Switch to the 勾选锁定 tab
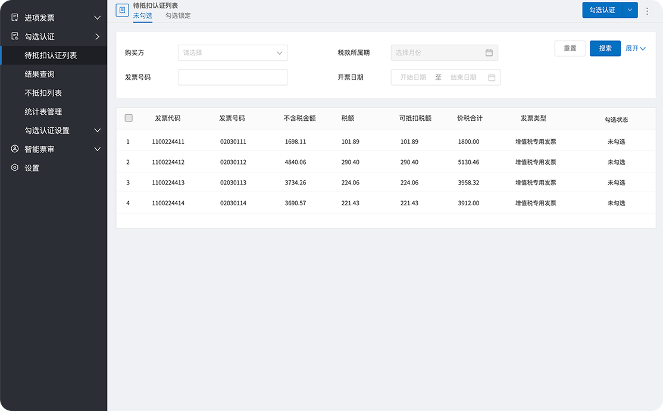This screenshot has width=663, height=411. [178, 15]
